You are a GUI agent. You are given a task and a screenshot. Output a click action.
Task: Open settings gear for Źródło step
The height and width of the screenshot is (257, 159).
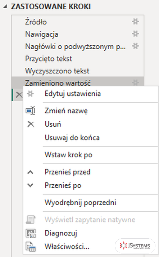(135, 22)
